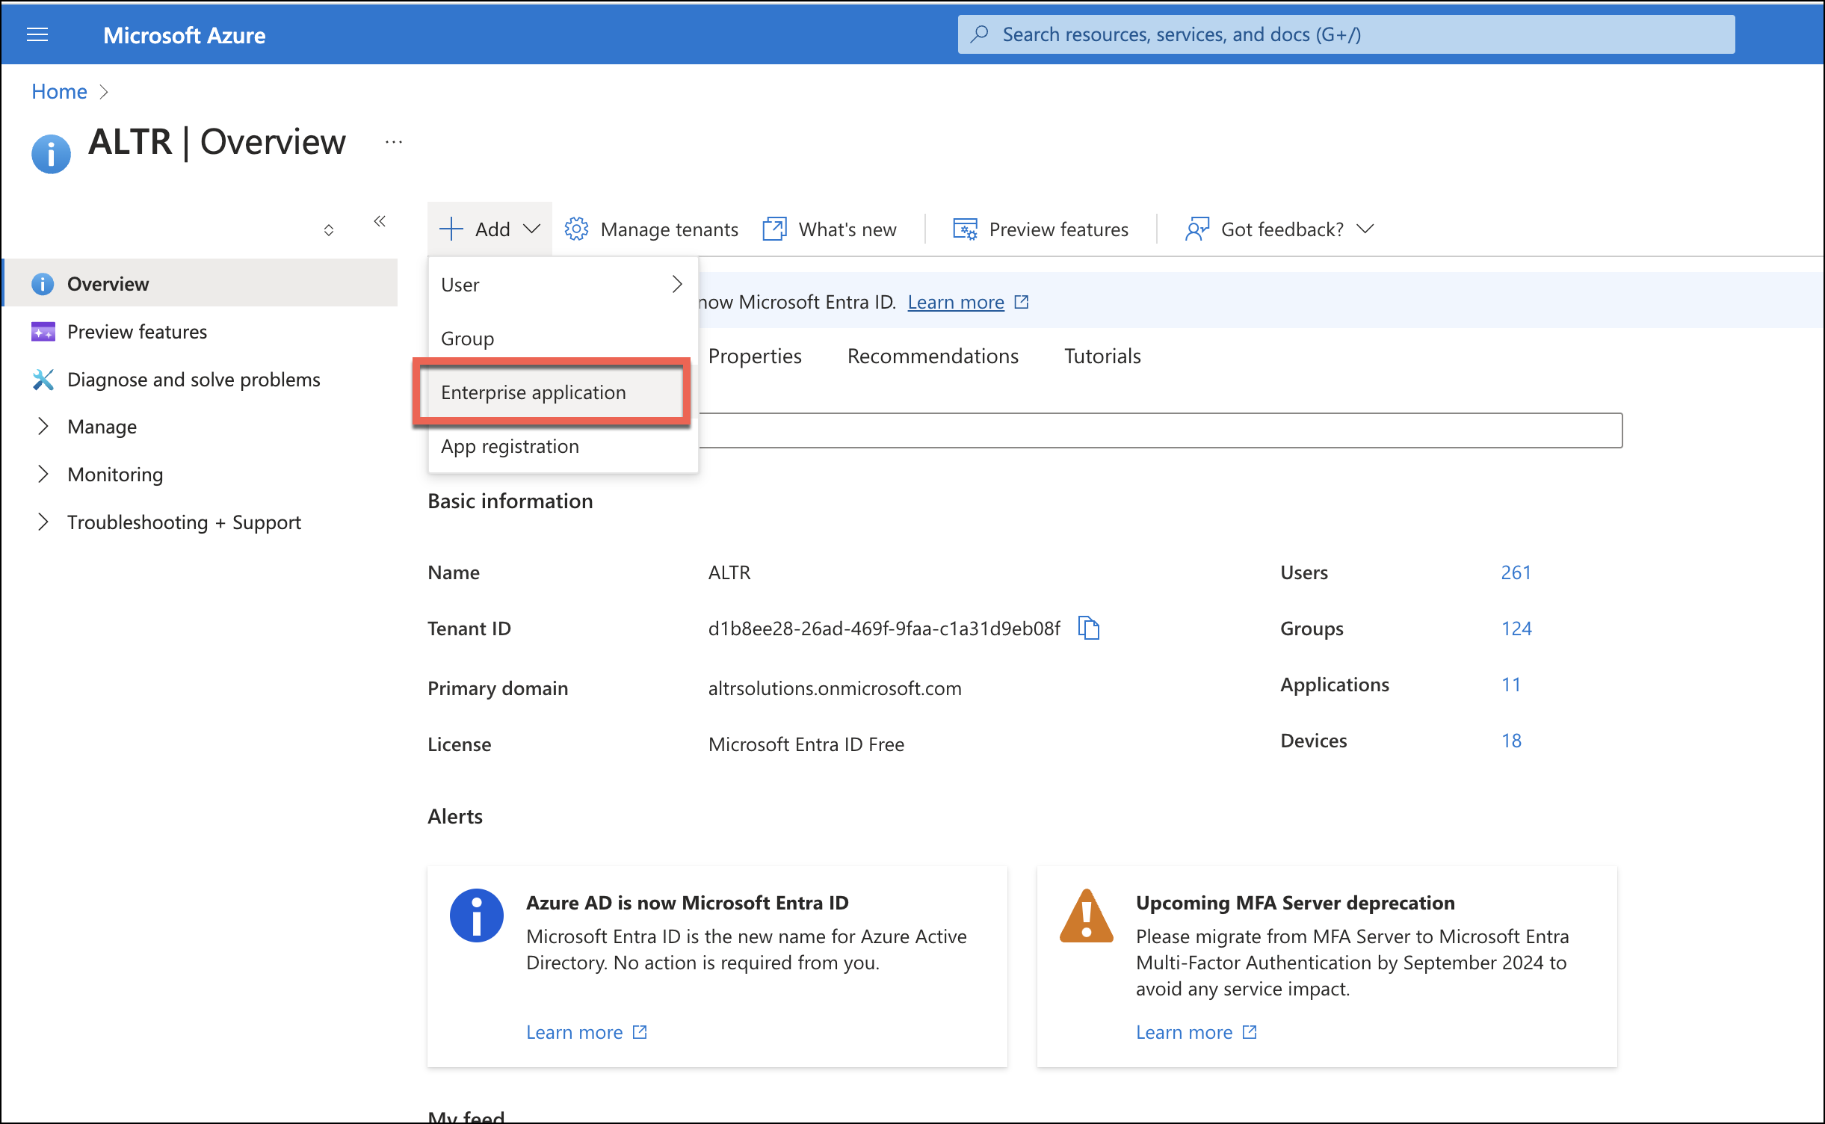Click the Overview sidebar info icon

[43, 284]
